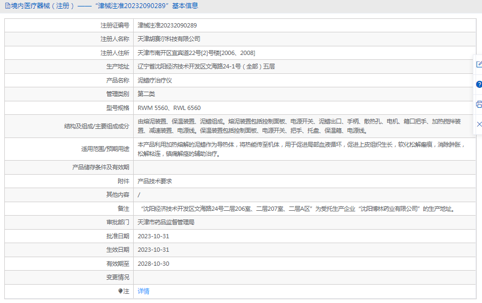Click approval date 2023-10-31 in 批准日期 row
Screen dimensions: 482x303
click(154, 236)
